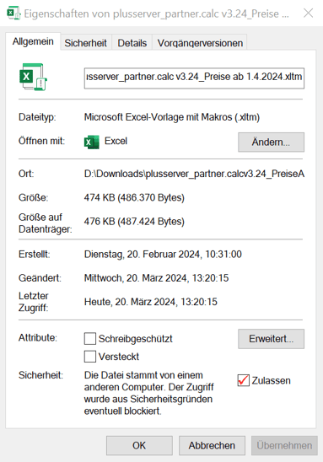Select the Allgemein tab

click(33, 41)
